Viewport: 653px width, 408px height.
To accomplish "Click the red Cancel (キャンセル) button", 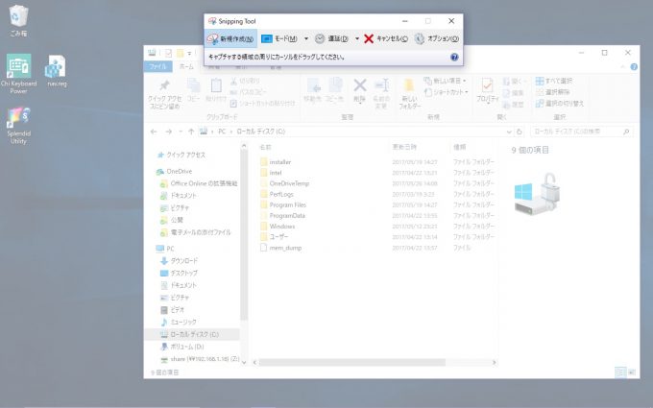I will 386,38.
